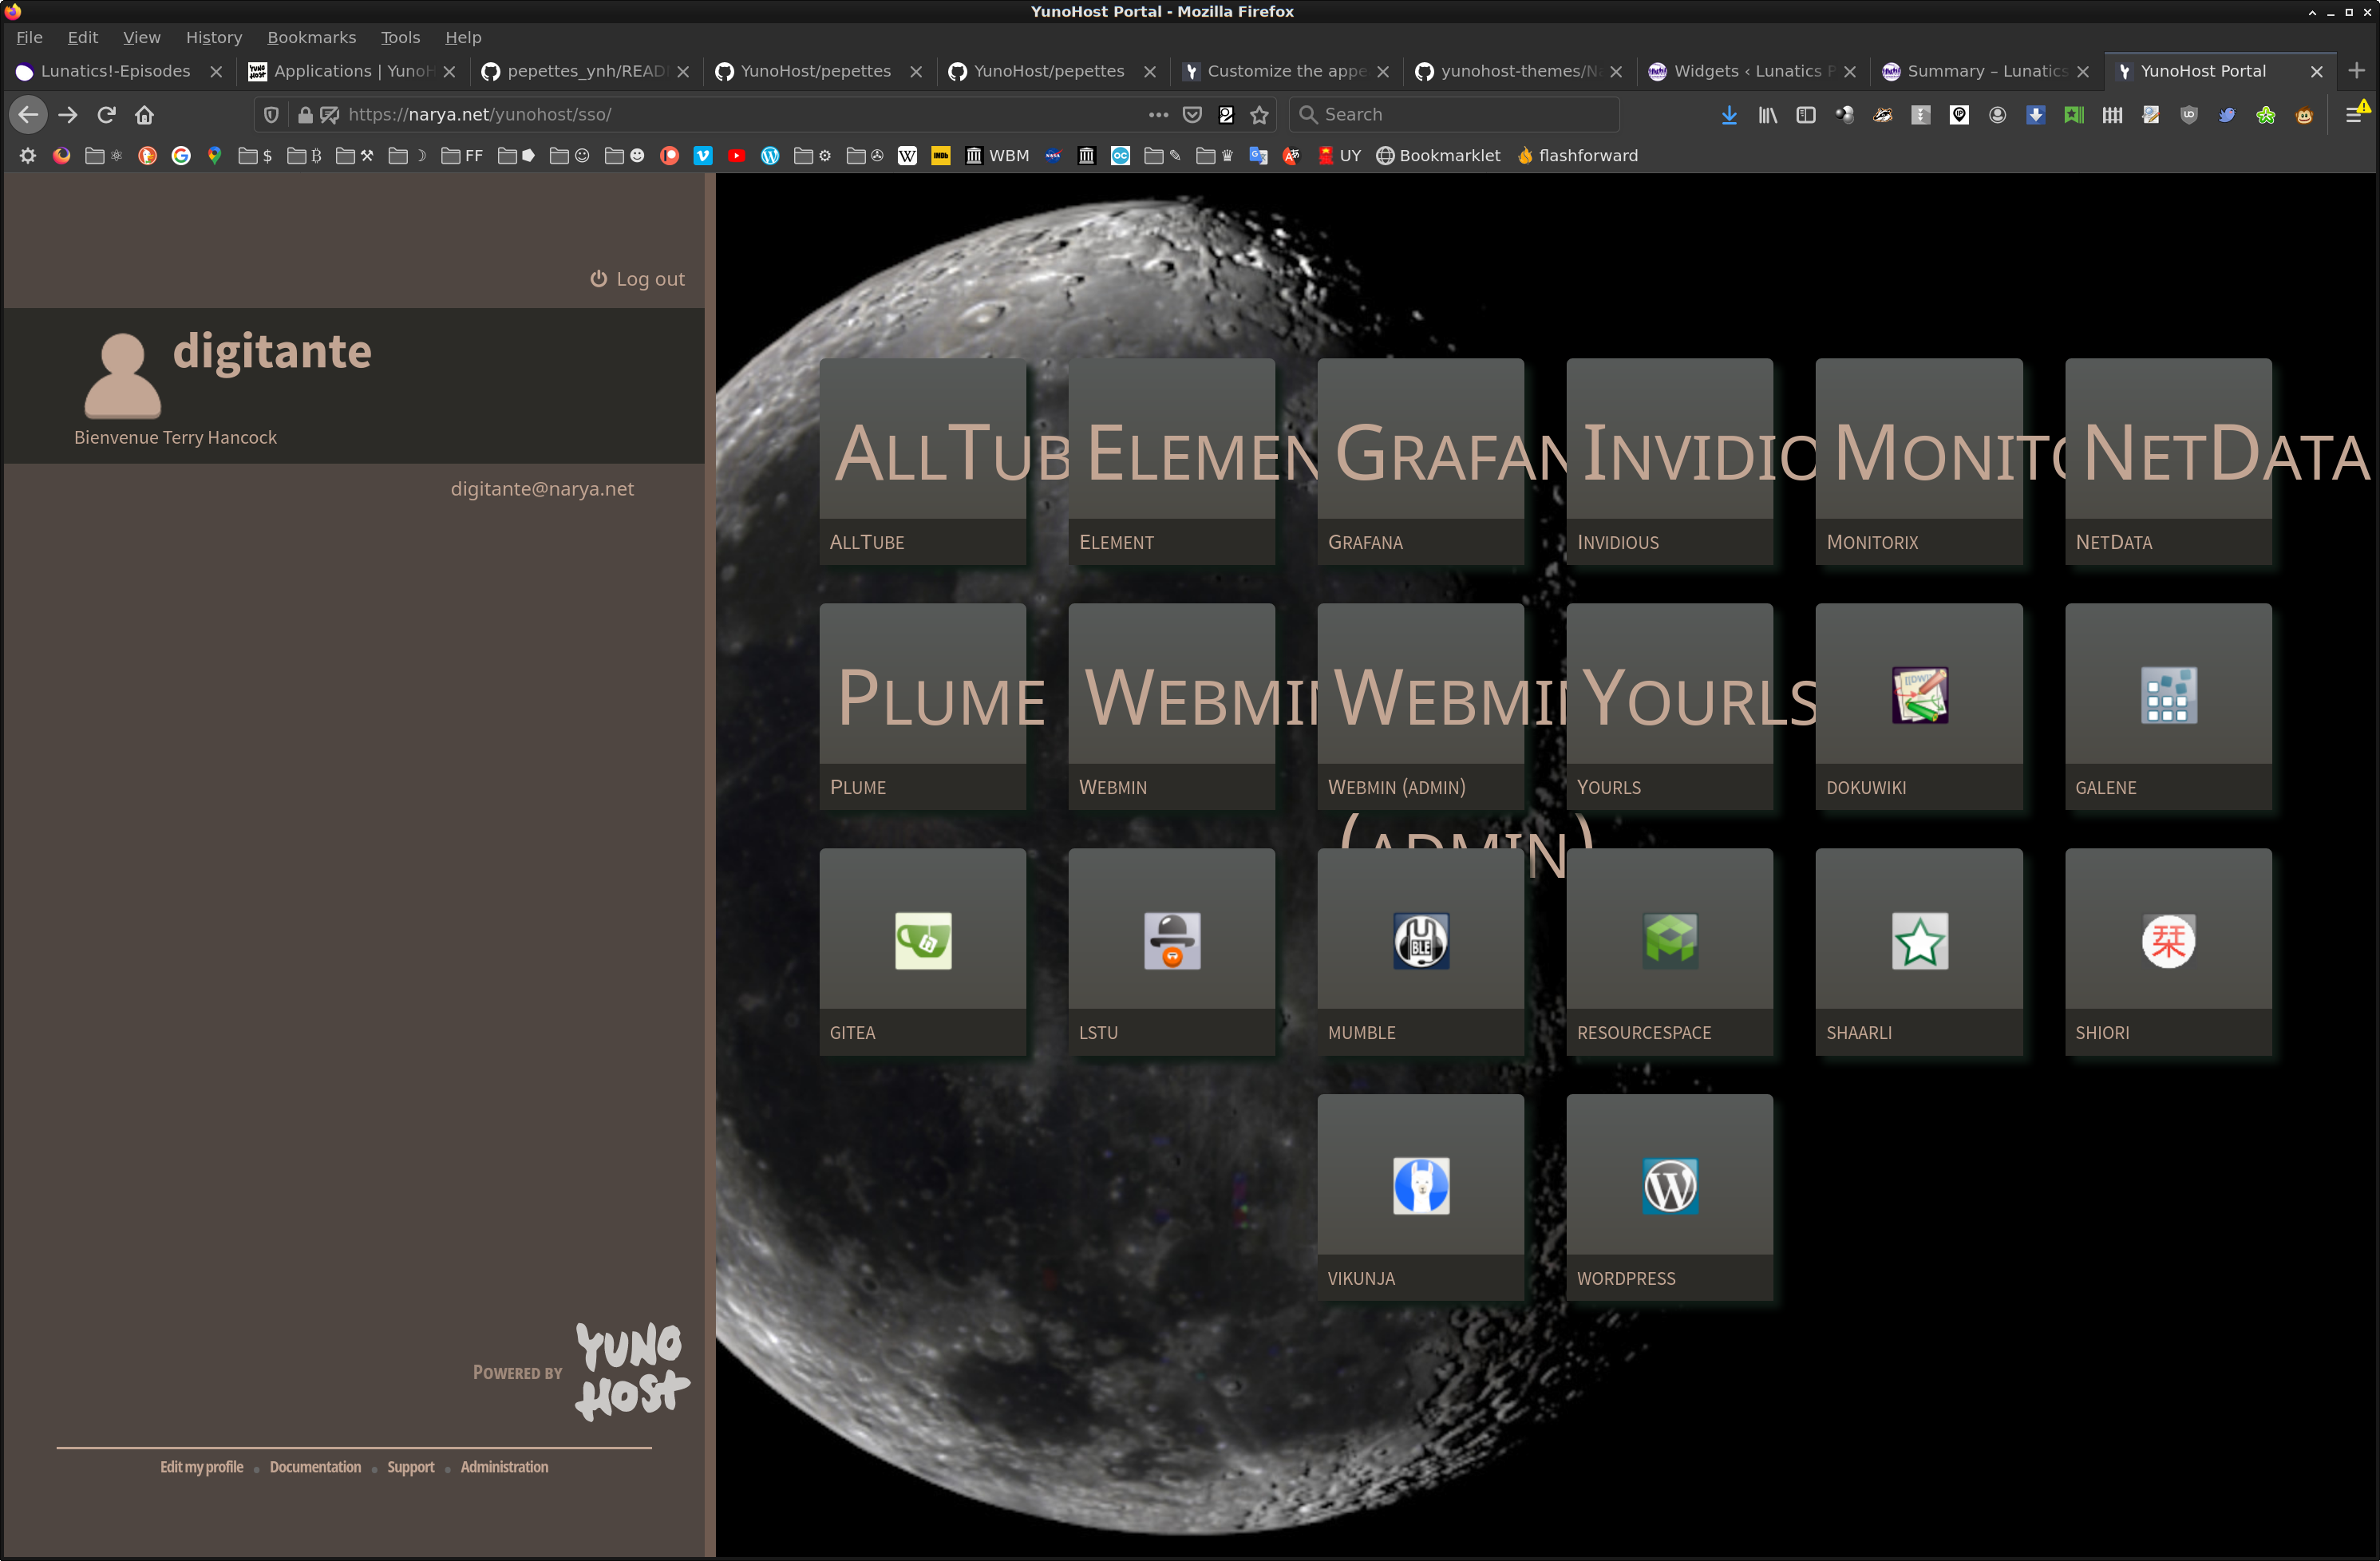Open the Firefox hamburger application menu
Image resolution: width=2380 pixels, height=1561 pixels.
point(2353,115)
